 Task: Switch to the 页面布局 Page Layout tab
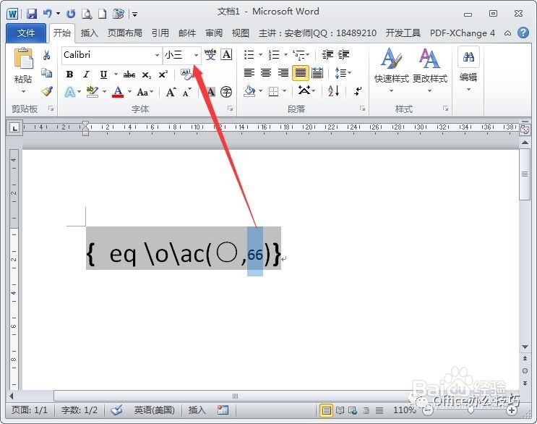tap(124, 33)
